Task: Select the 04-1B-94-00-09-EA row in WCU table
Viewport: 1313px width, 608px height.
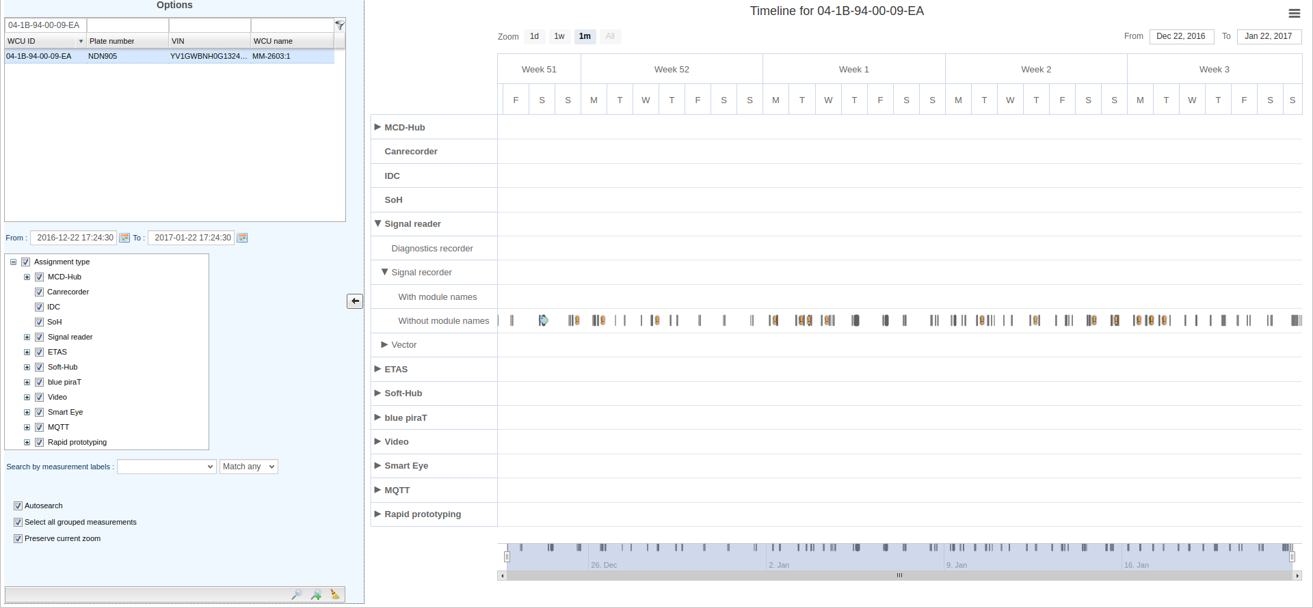Action: (39, 56)
